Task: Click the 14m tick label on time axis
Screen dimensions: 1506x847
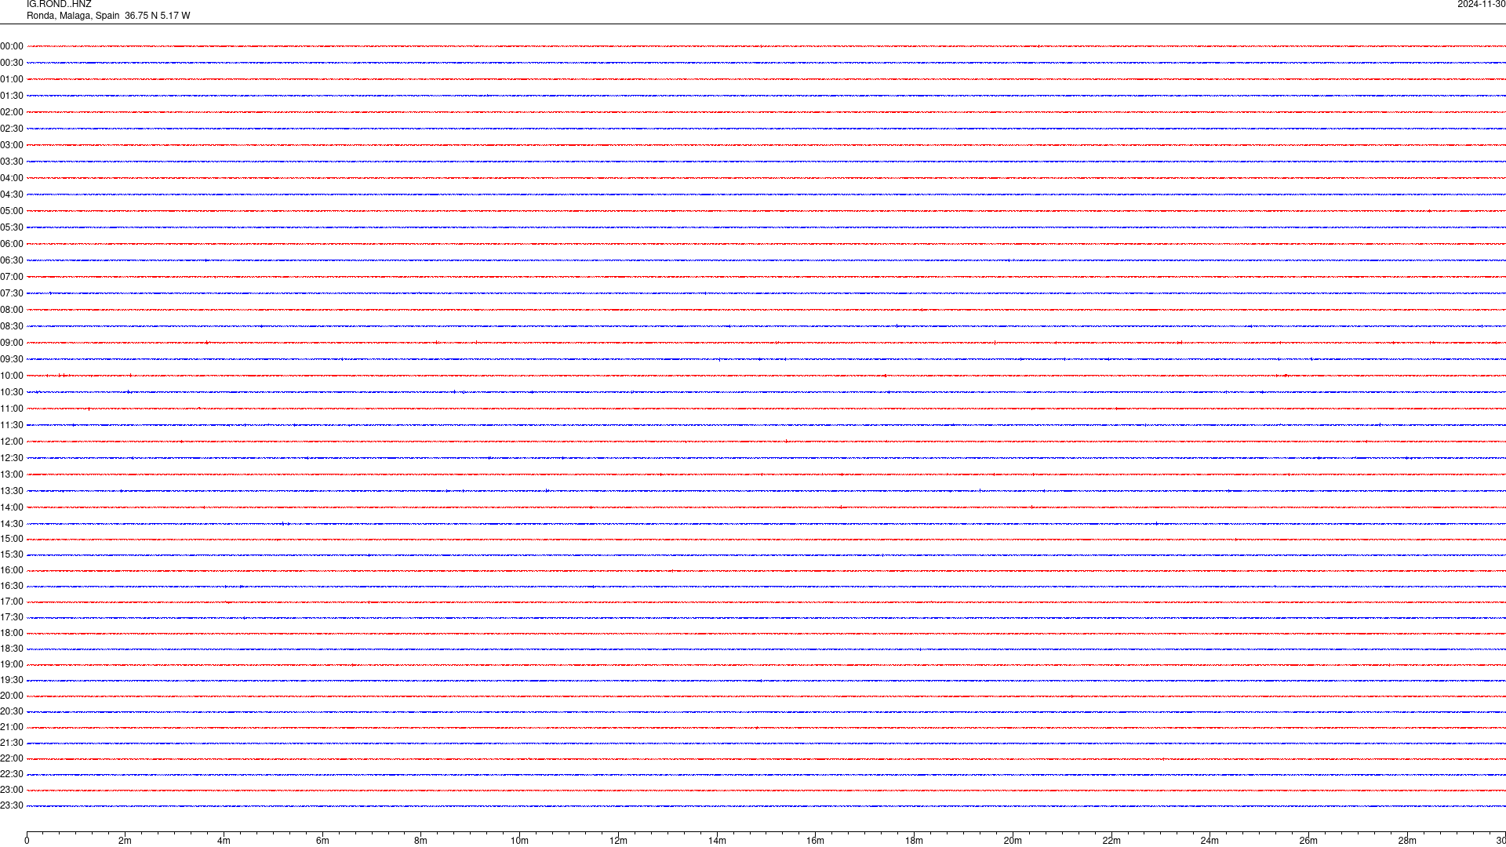Action: [717, 841]
